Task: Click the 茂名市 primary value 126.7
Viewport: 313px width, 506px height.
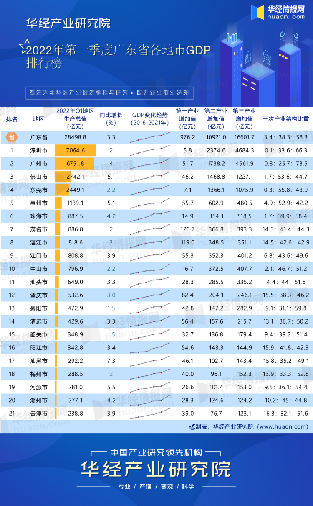Action: [x=187, y=229]
